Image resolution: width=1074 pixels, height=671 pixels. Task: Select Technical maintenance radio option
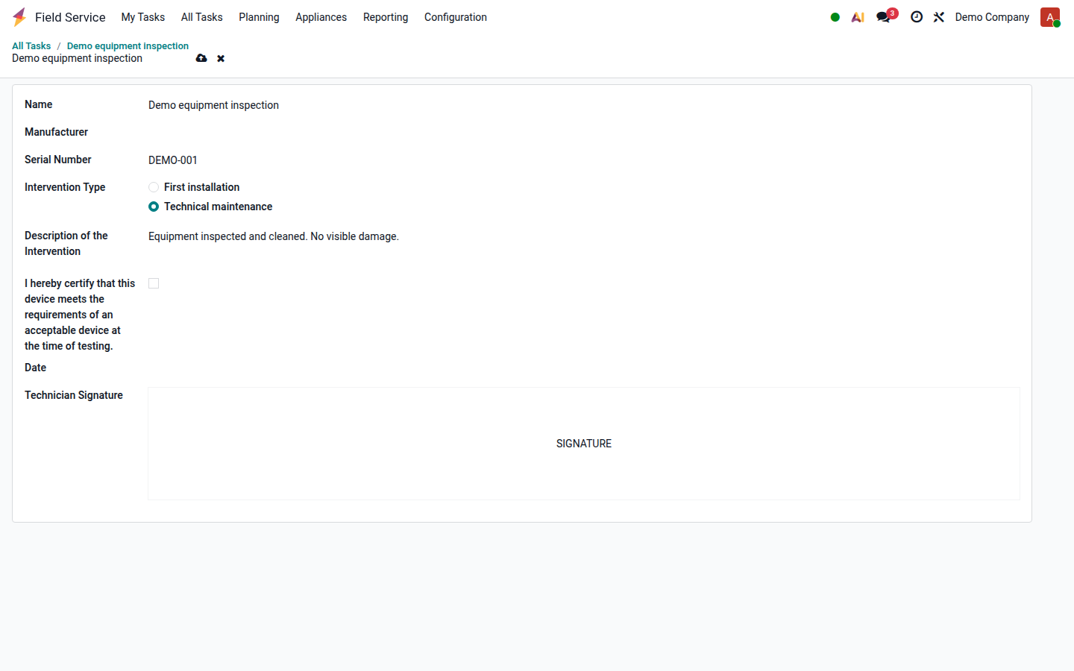154,207
